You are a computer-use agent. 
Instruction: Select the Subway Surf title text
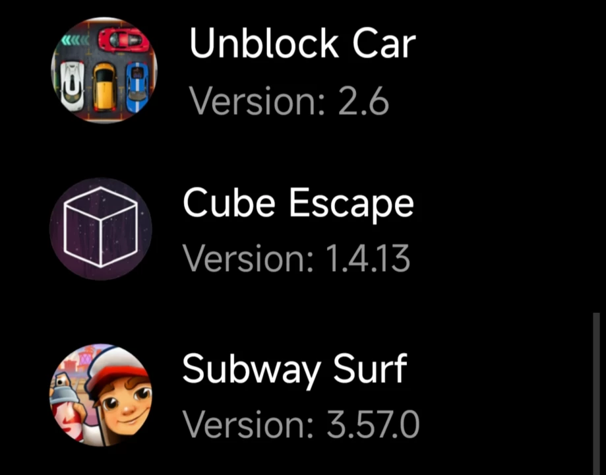pos(295,370)
